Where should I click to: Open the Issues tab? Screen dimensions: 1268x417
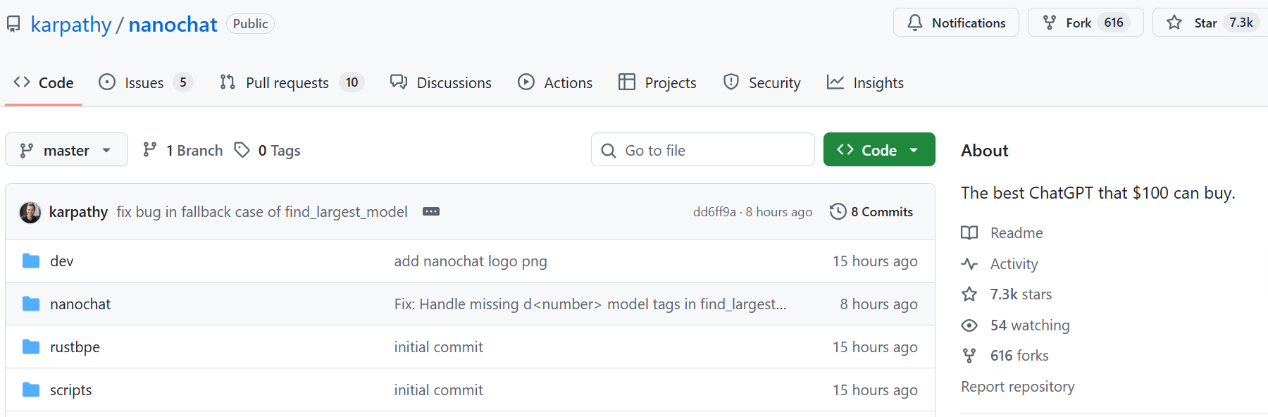(144, 83)
